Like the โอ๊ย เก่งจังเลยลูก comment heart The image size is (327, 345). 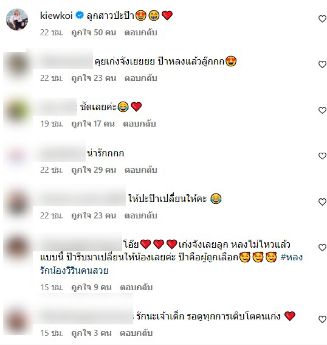tap(322, 248)
